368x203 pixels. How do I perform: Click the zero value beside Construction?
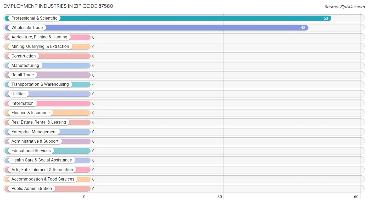[93, 56]
